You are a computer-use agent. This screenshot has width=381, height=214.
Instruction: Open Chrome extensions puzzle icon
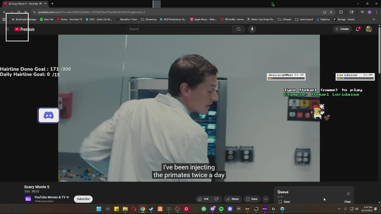[341, 12]
